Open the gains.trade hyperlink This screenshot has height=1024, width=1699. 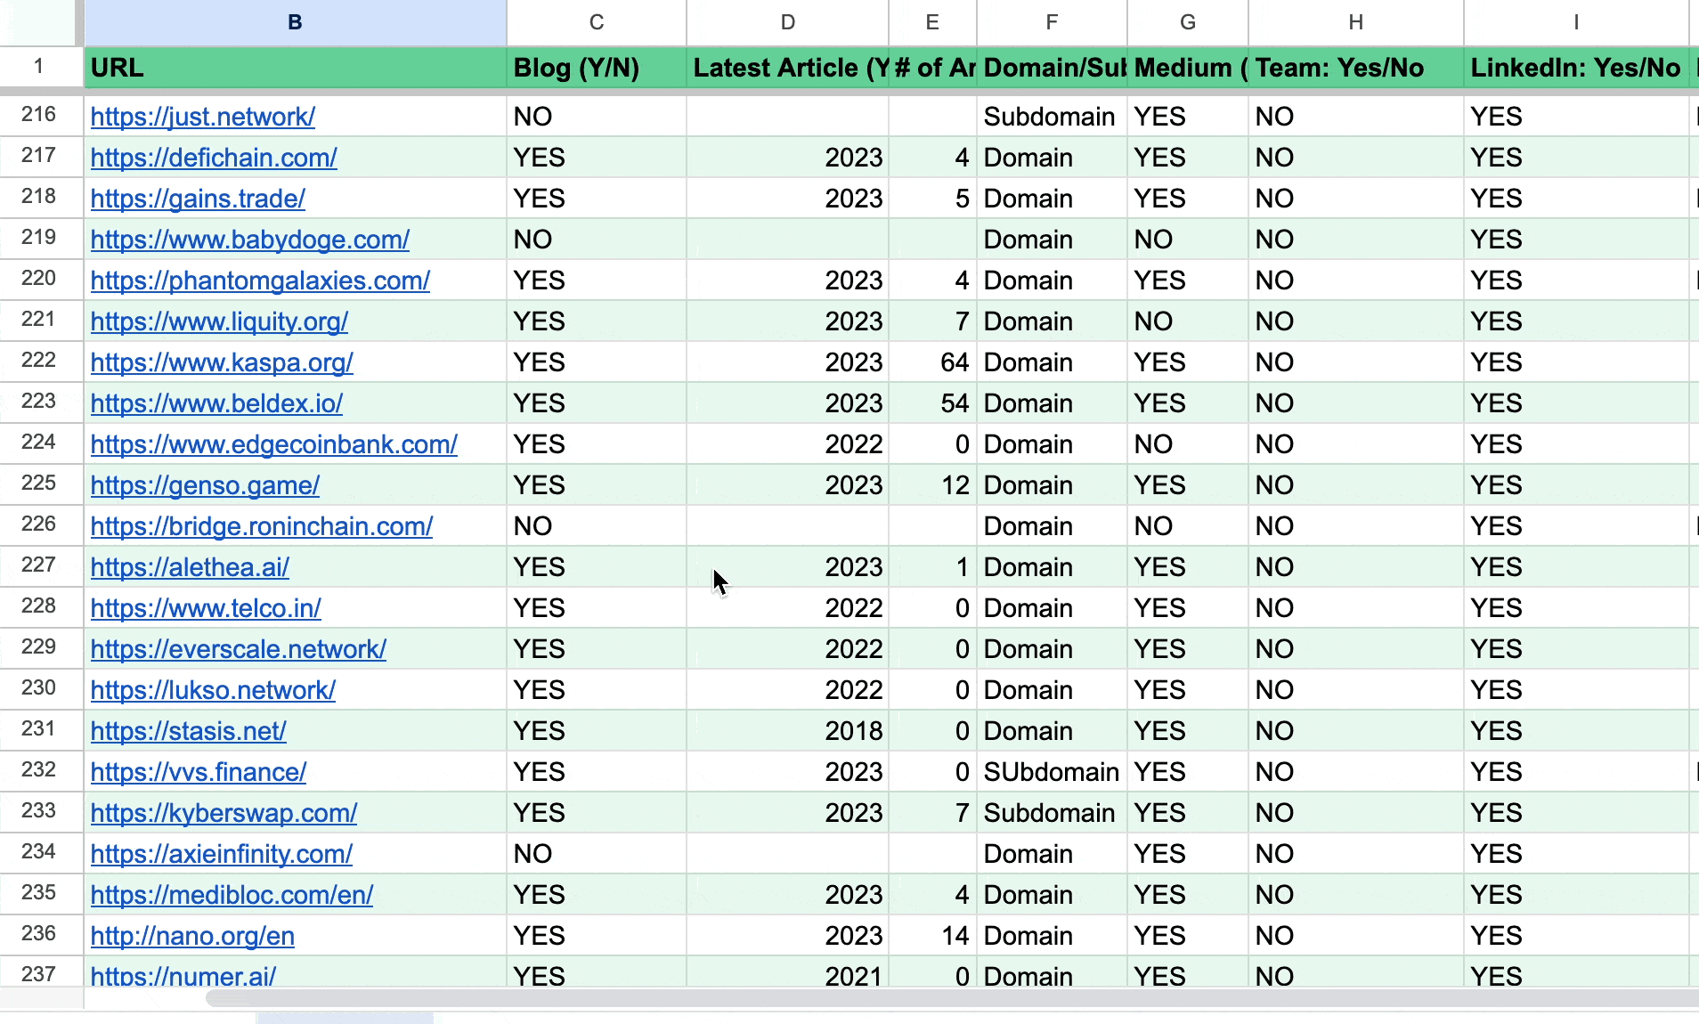(198, 199)
